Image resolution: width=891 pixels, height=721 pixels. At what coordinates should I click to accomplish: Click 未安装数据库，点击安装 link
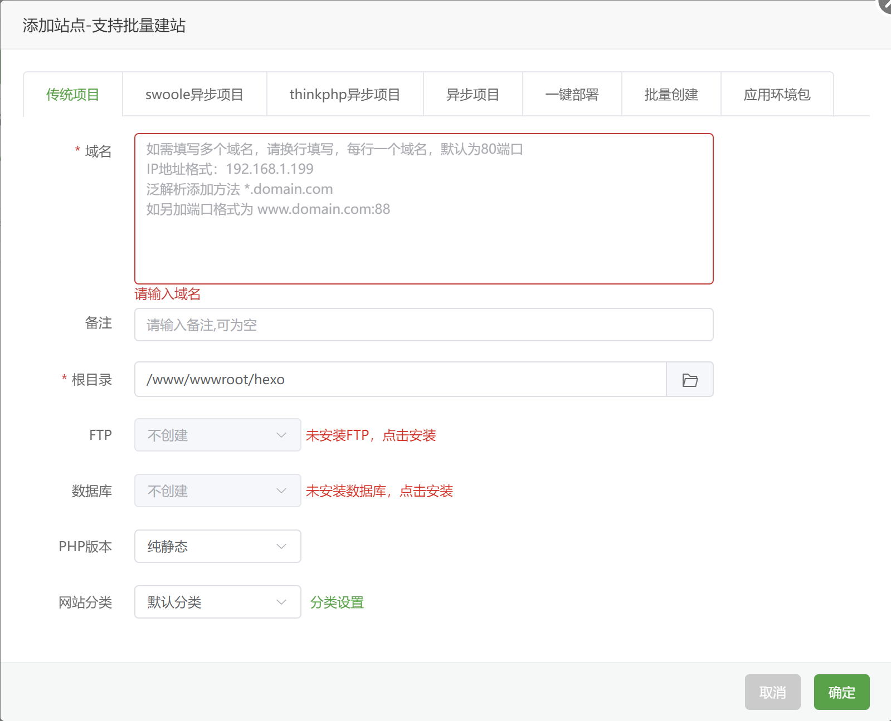tap(379, 491)
